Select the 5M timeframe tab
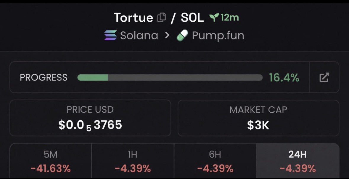349x179 pixels. (51, 161)
